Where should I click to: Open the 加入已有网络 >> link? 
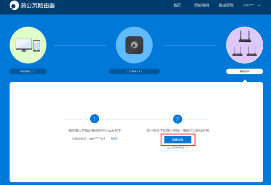177,148
